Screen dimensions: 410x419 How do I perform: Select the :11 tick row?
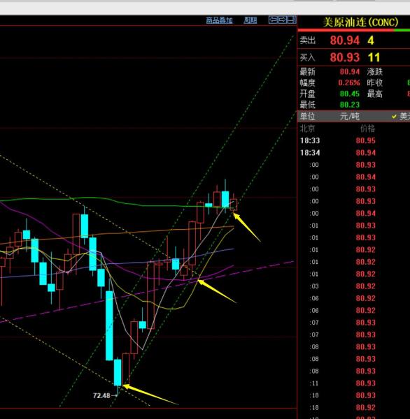tap(353, 383)
